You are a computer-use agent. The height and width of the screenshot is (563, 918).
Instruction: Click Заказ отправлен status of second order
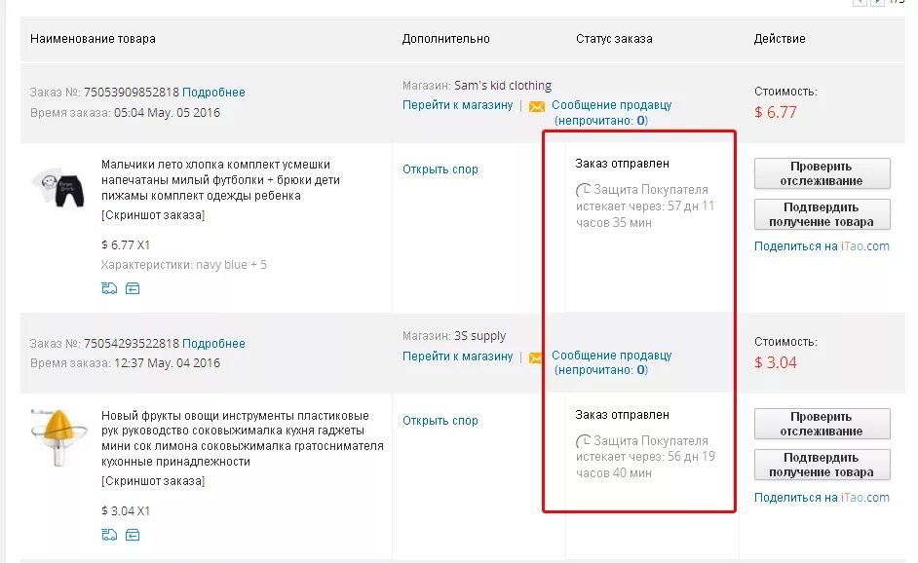click(623, 415)
